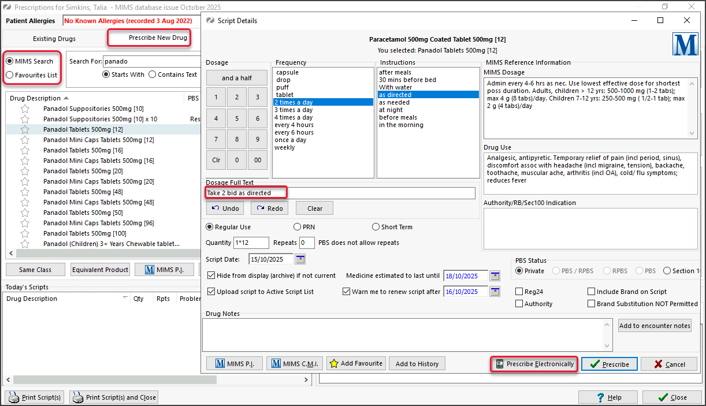This screenshot has width=706, height=406.
Task: Select Favourites List radio option
Action: coord(32,75)
